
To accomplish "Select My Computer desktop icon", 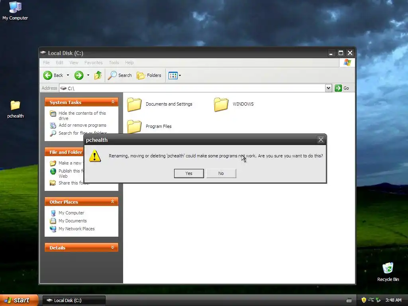I will pos(15,11).
